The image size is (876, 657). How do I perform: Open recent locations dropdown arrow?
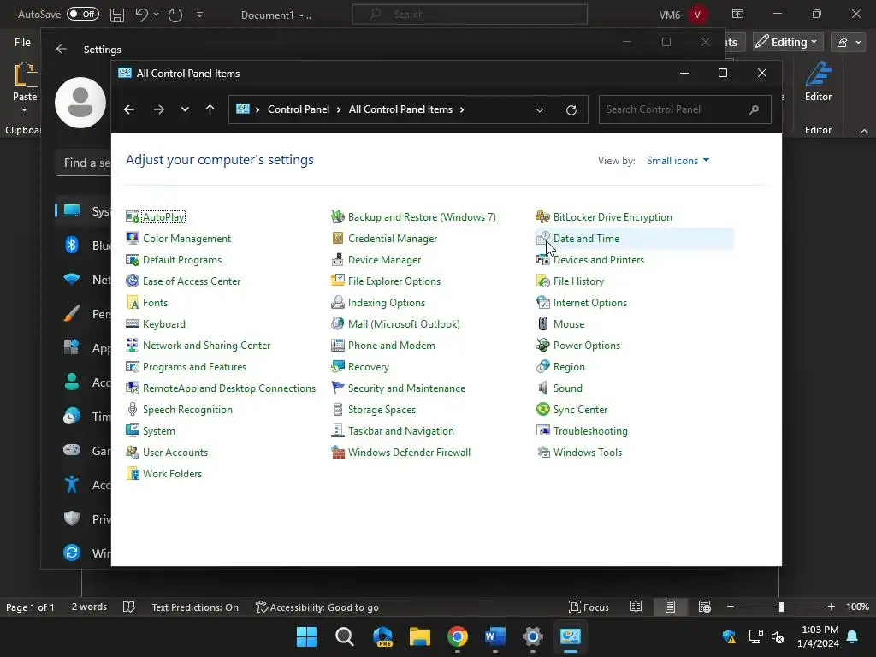tap(185, 109)
